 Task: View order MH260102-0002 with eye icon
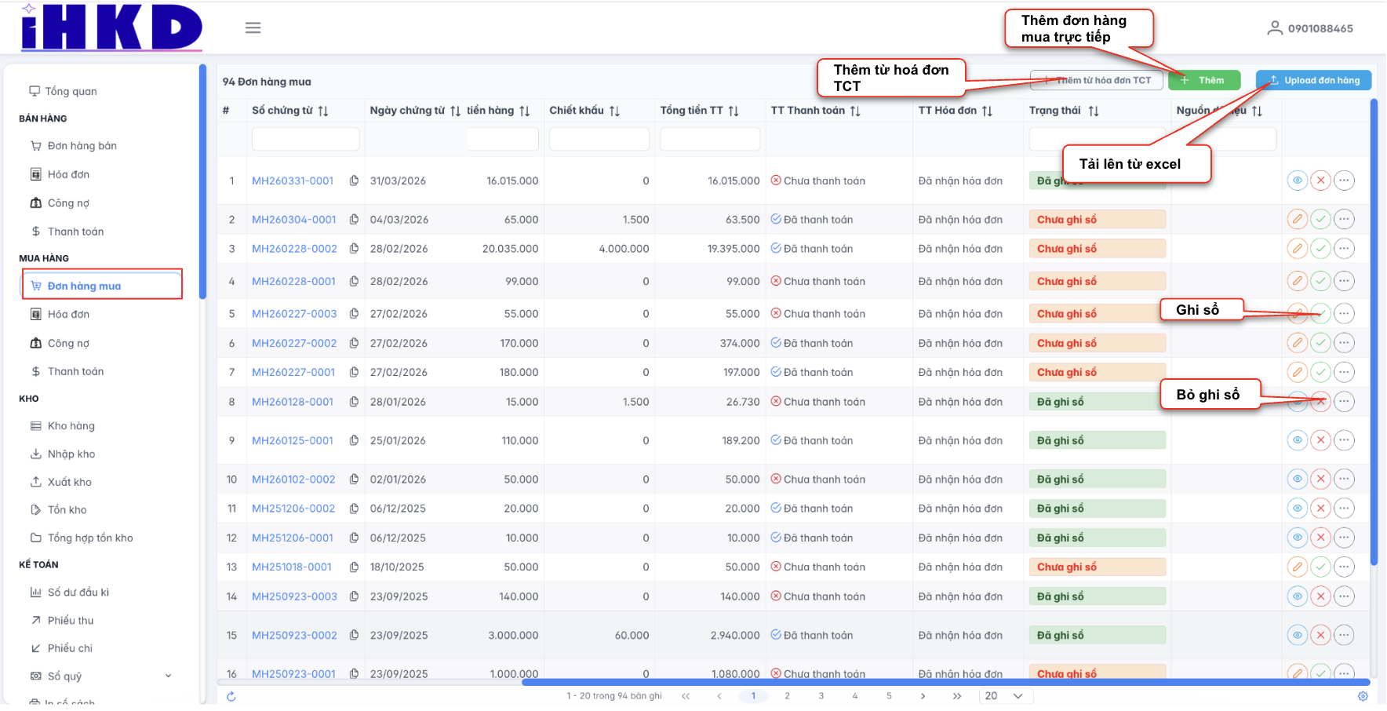pos(1298,479)
